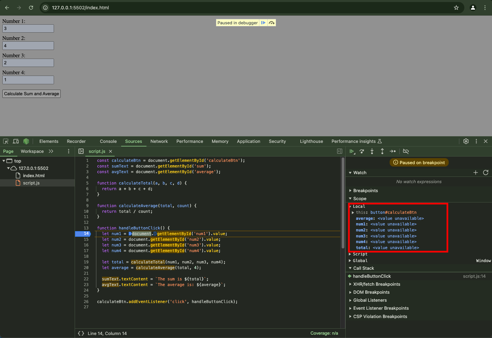Open the Performance tab
Viewport: 492px width, 338px height.
190,141
